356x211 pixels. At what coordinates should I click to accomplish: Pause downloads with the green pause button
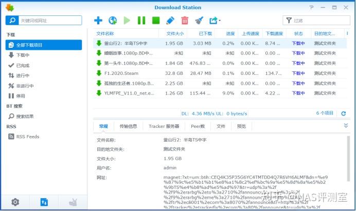[x=141, y=21]
